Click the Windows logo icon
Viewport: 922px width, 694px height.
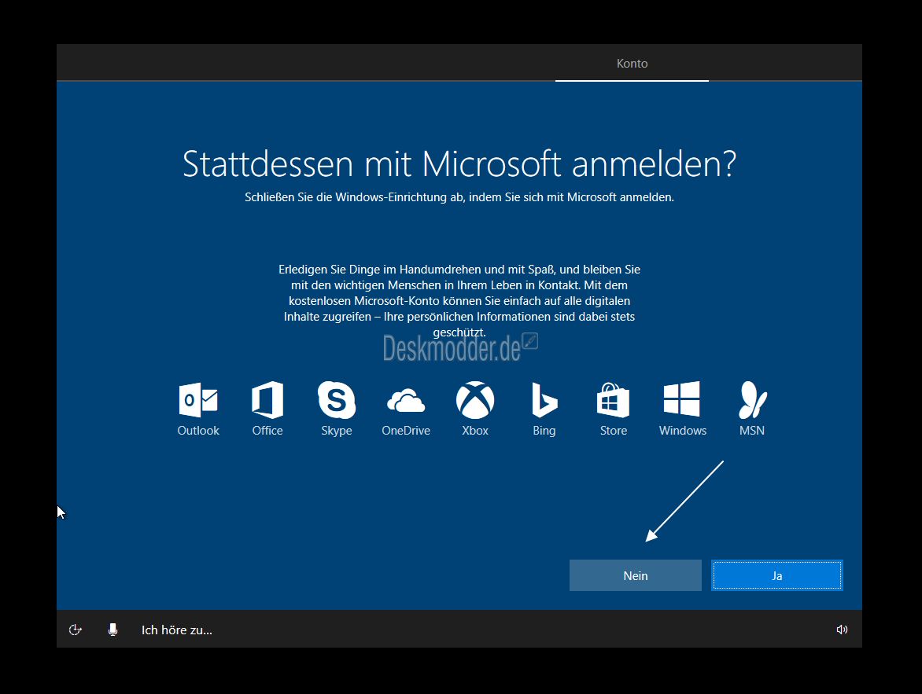click(682, 399)
